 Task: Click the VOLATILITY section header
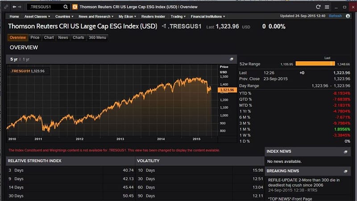pos(148,161)
